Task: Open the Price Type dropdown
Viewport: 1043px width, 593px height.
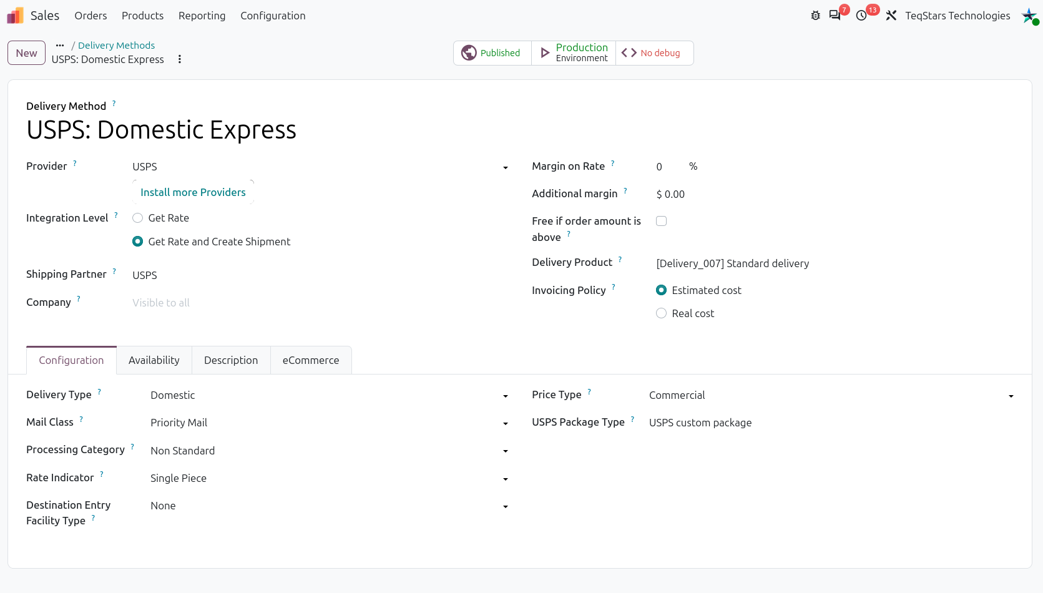Action: click(832, 395)
